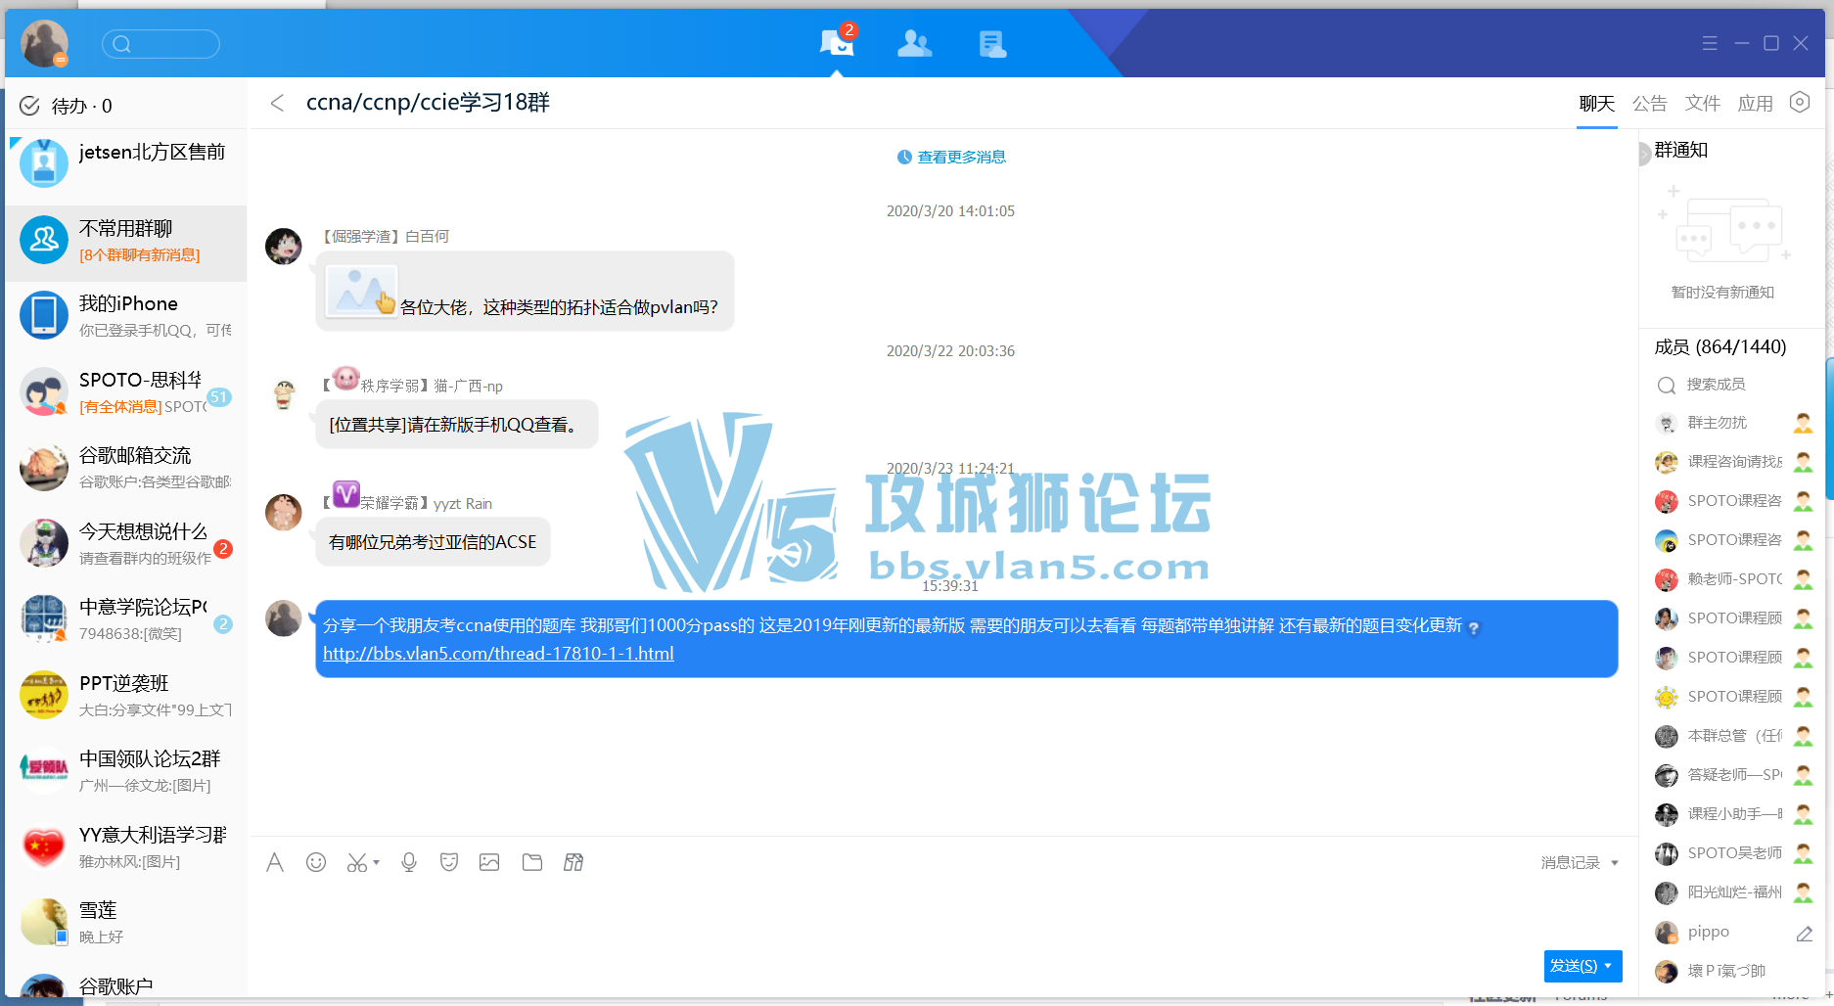The height and width of the screenshot is (1006, 1834).
Task: Switch to the 公告 tab
Action: 1649,104
